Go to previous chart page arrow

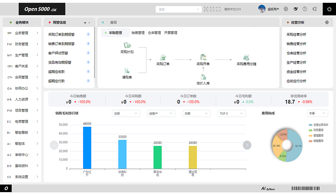(54, 145)
